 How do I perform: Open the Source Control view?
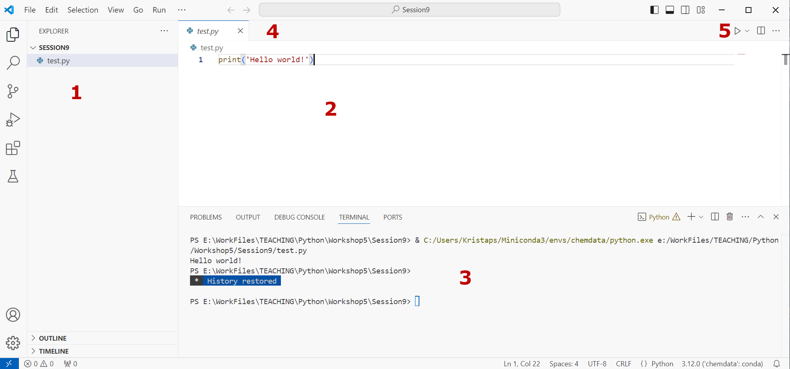13,91
